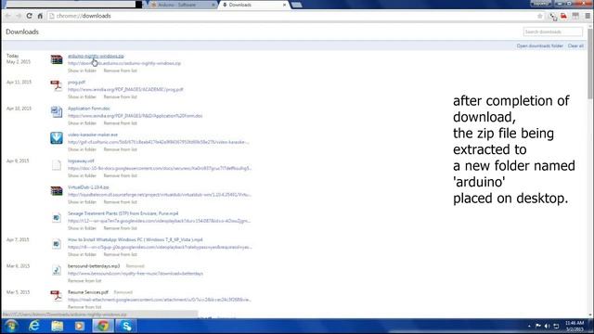
Task: Open Skype from the taskbar
Action: coord(126,326)
